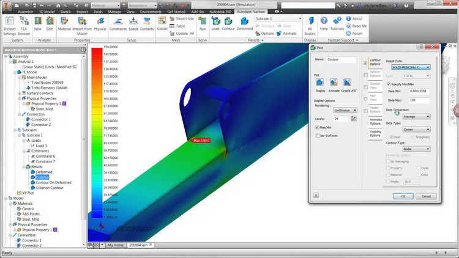Click Import from Model
The height and width of the screenshot is (258, 459).
click(82, 26)
